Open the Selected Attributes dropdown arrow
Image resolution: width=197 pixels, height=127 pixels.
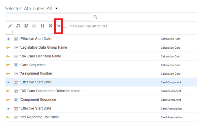[56, 8]
